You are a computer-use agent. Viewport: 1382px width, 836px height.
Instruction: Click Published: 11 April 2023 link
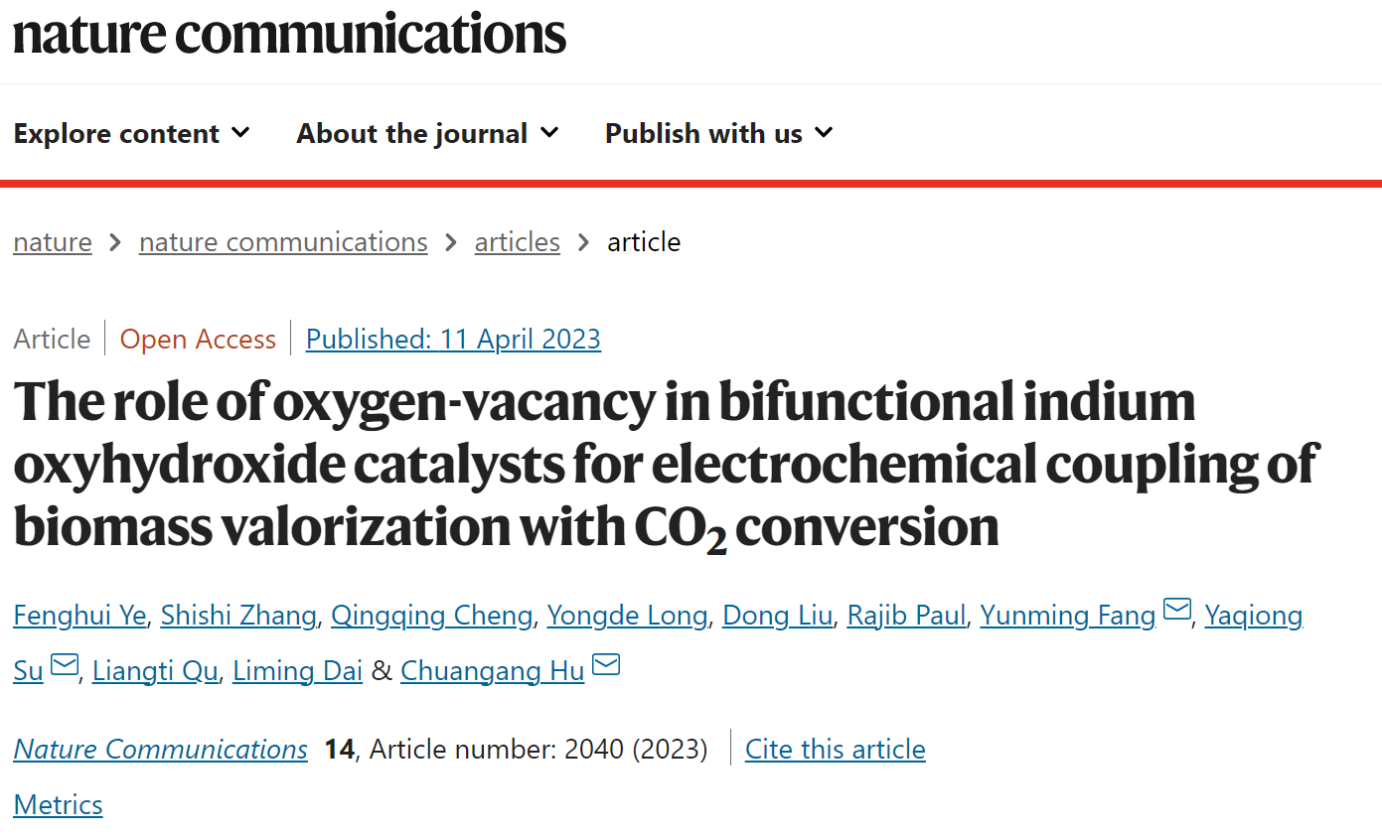453,339
